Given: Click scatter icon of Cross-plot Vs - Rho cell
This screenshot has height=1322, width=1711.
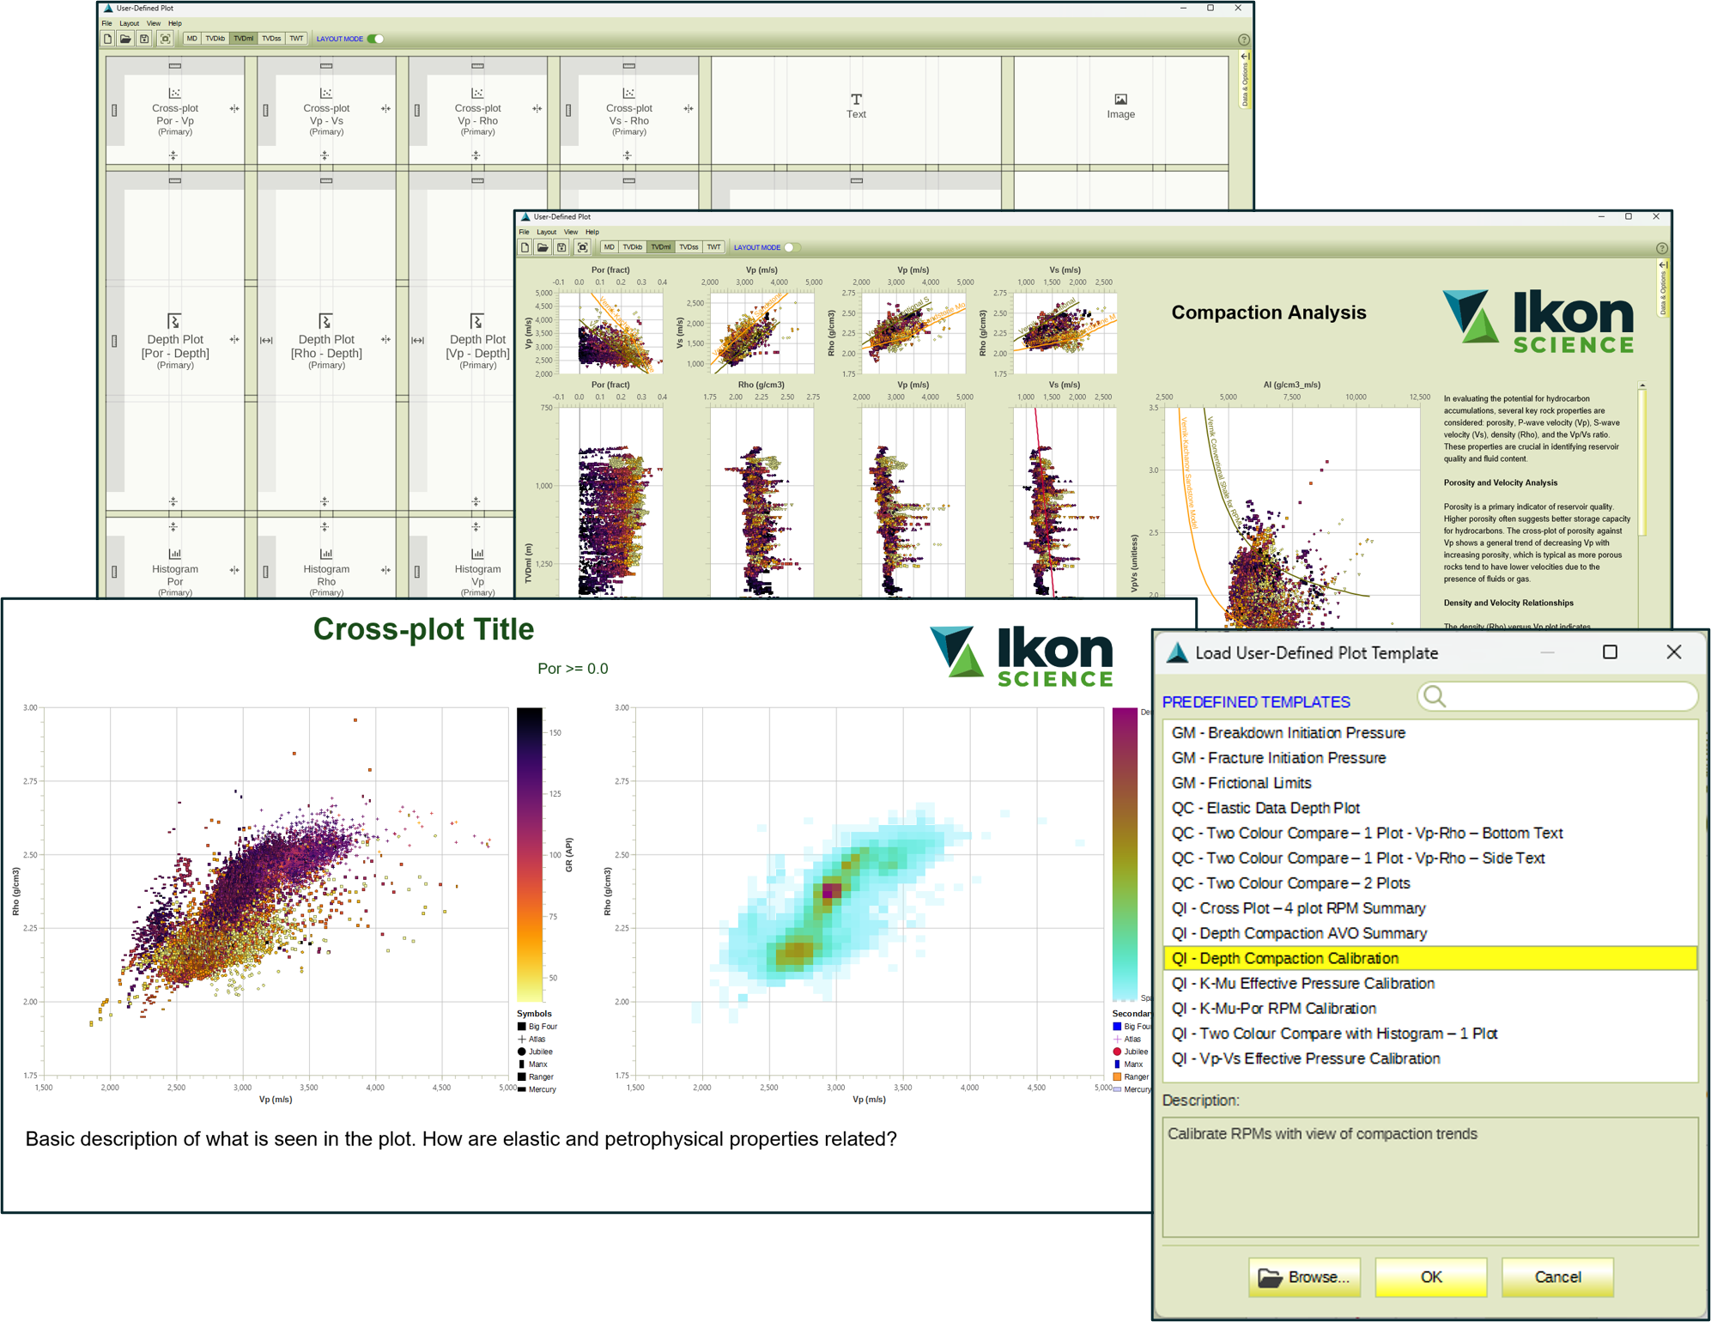Looking at the screenshot, I should click(x=628, y=93).
